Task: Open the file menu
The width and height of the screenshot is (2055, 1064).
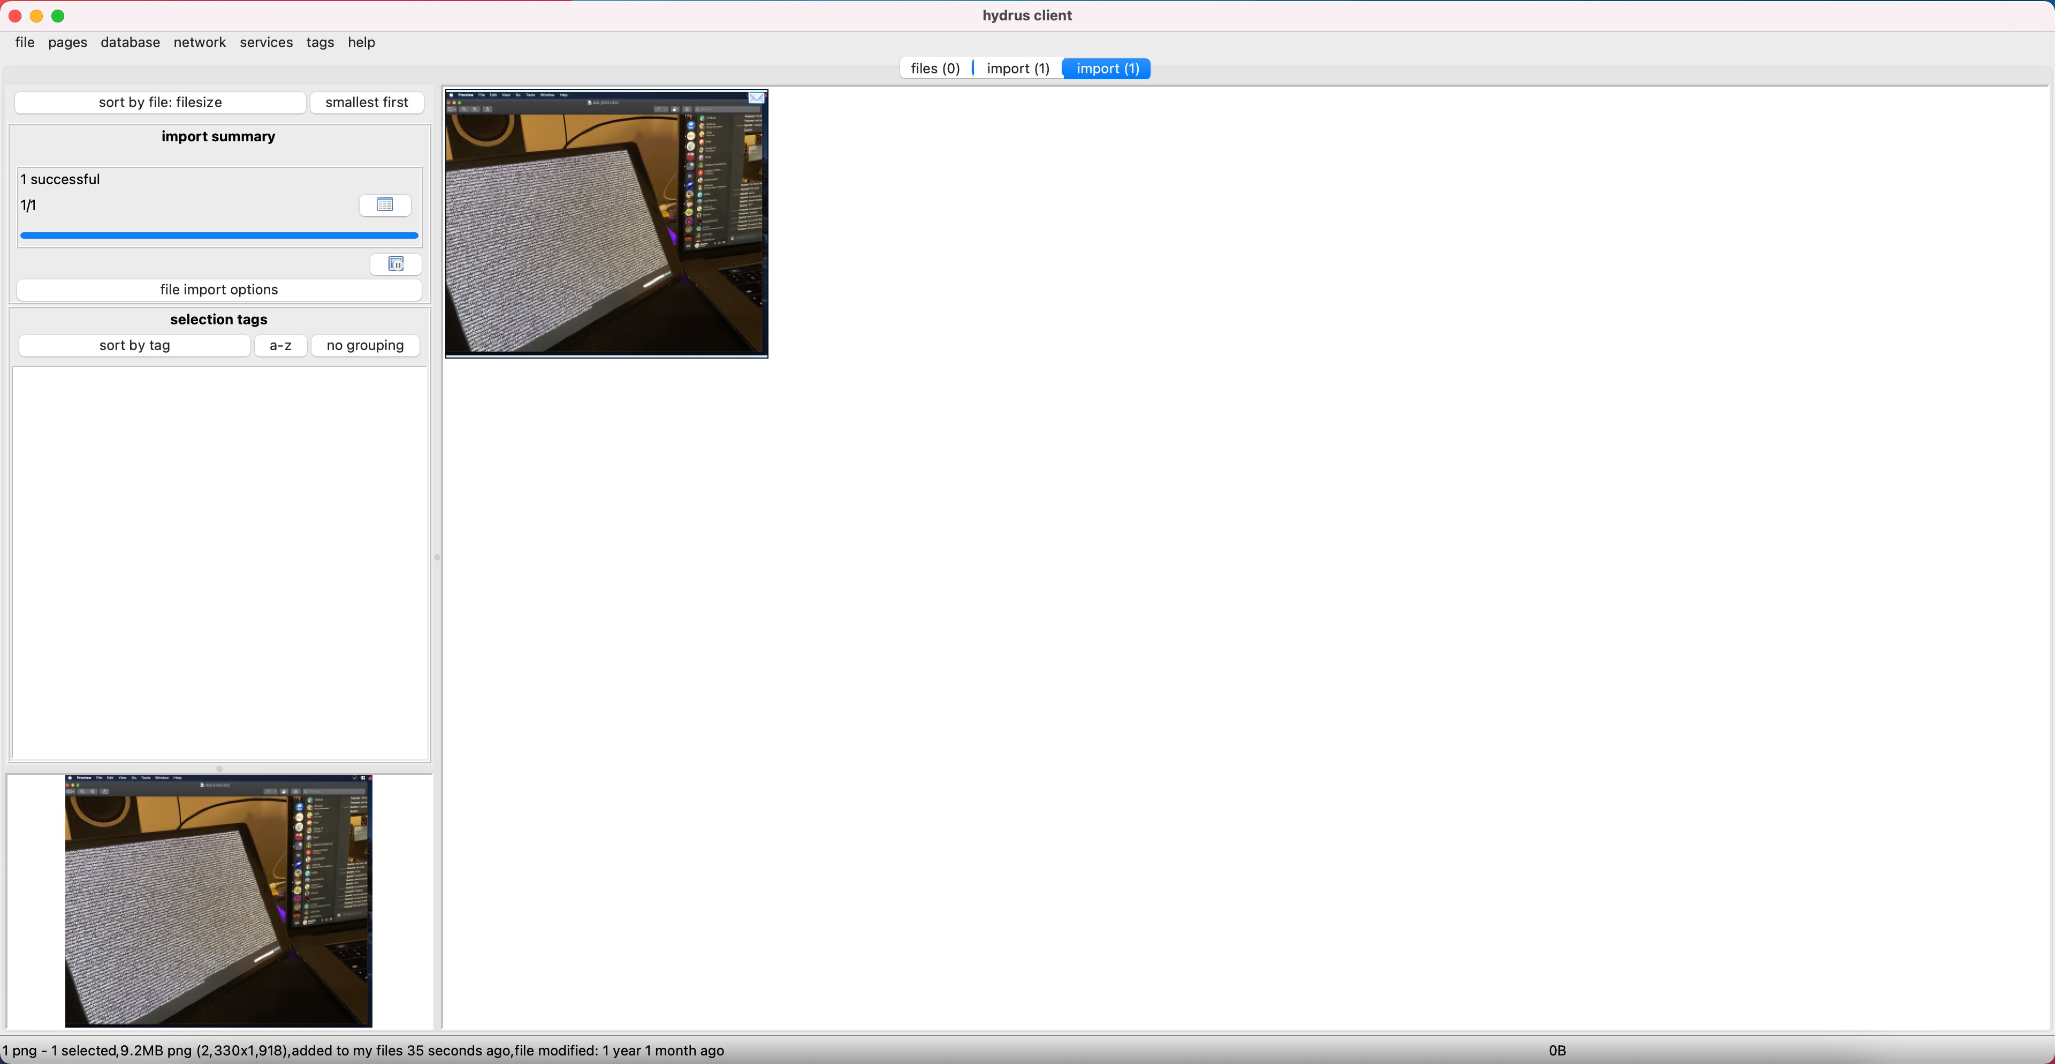Action: coord(24,42)
